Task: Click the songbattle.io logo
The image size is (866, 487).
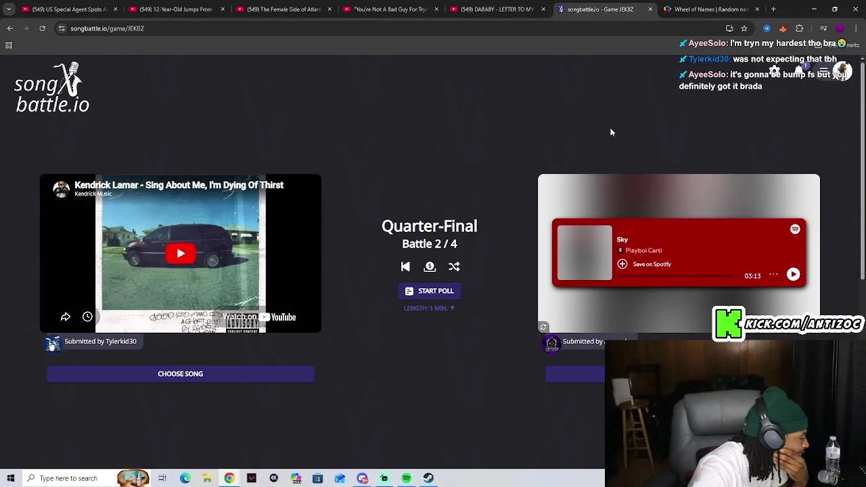Action: coord(52,88)
